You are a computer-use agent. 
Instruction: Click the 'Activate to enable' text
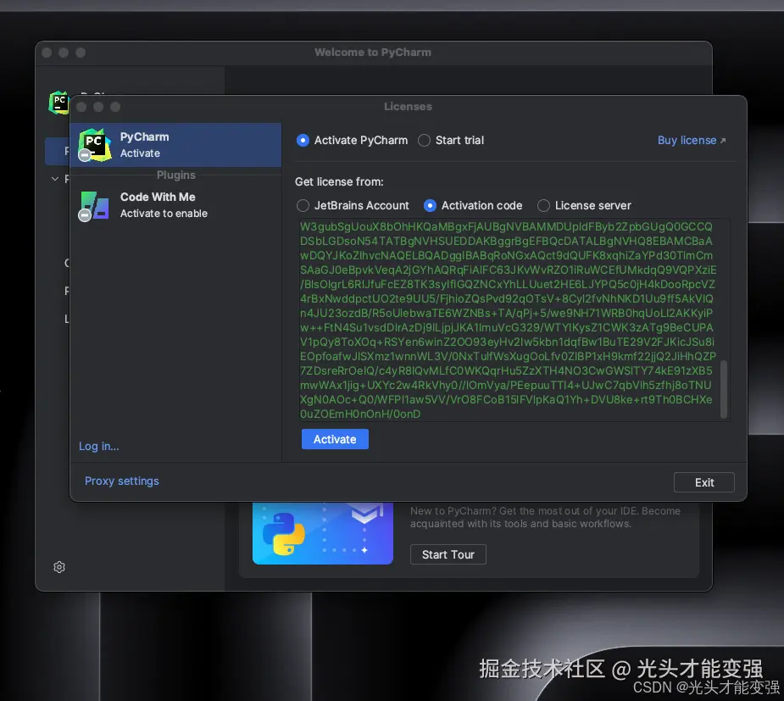point(164,214)
